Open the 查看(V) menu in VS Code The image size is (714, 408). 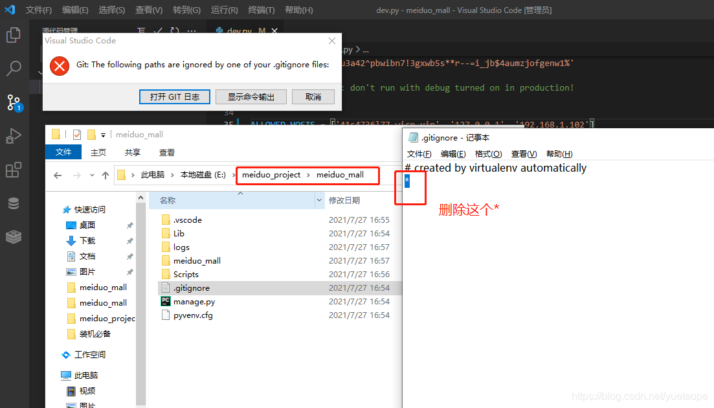149,10
